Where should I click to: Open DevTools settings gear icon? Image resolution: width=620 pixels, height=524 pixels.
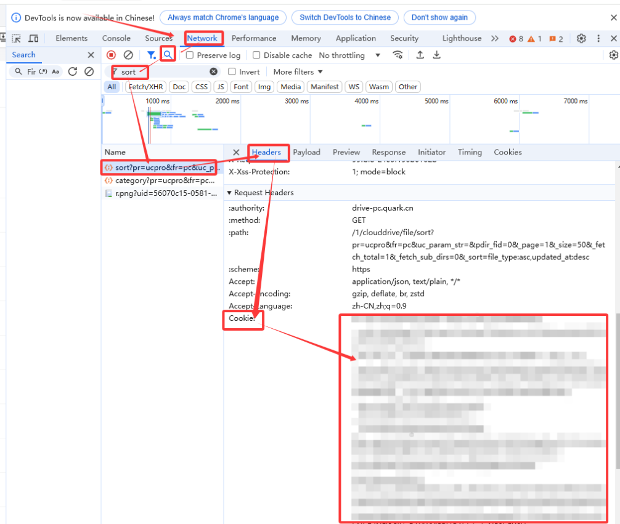(x=581, y=39)
